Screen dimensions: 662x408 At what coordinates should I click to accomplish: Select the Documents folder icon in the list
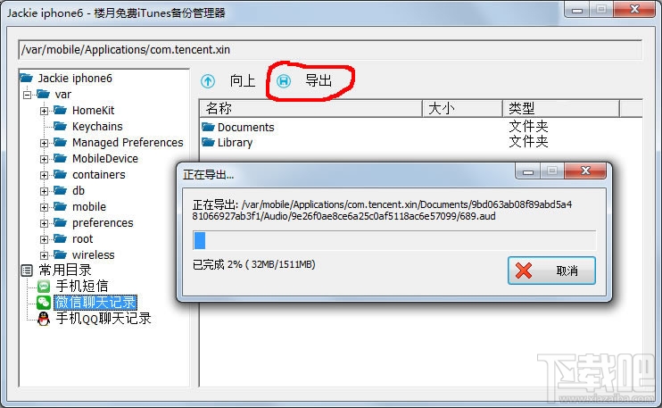click(208, 127)
